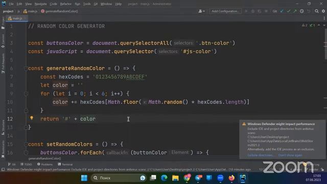Viewport: 327px width, 184px height.
Task: Click the Stop square icon
Action: 266,11
